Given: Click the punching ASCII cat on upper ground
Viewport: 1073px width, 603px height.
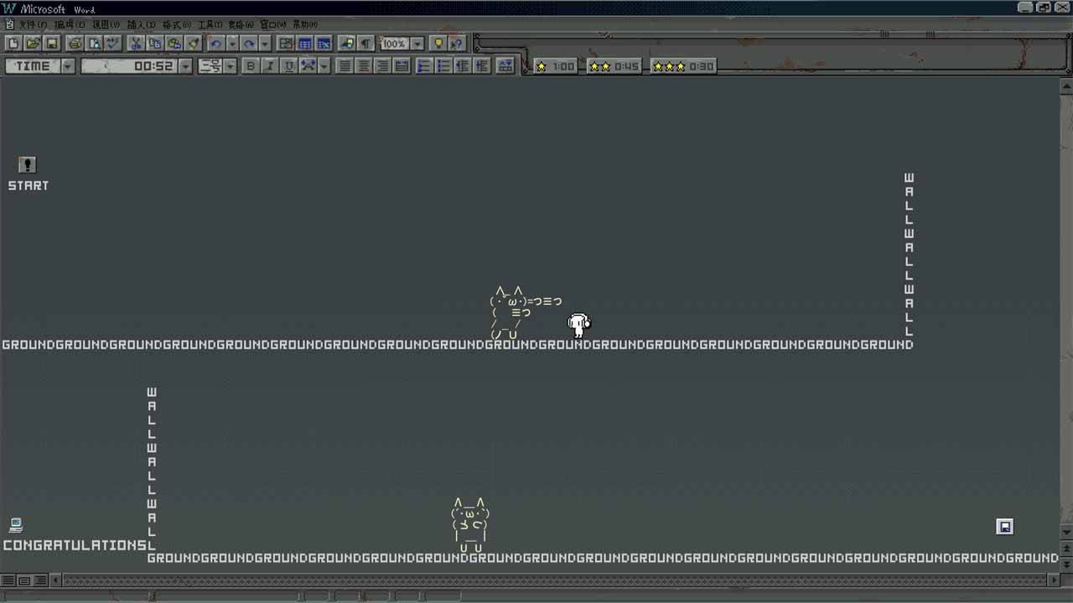Looking at the screenshot, I should pyautogui.click(x=525, y=312).
